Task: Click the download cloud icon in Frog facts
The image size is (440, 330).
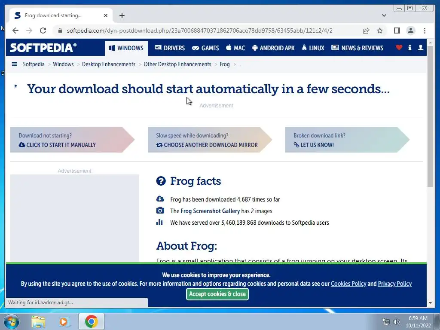Action: point(160,199)
